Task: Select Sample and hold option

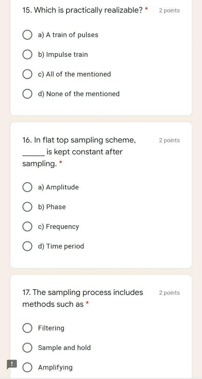Action: click(x=28, y=348)
